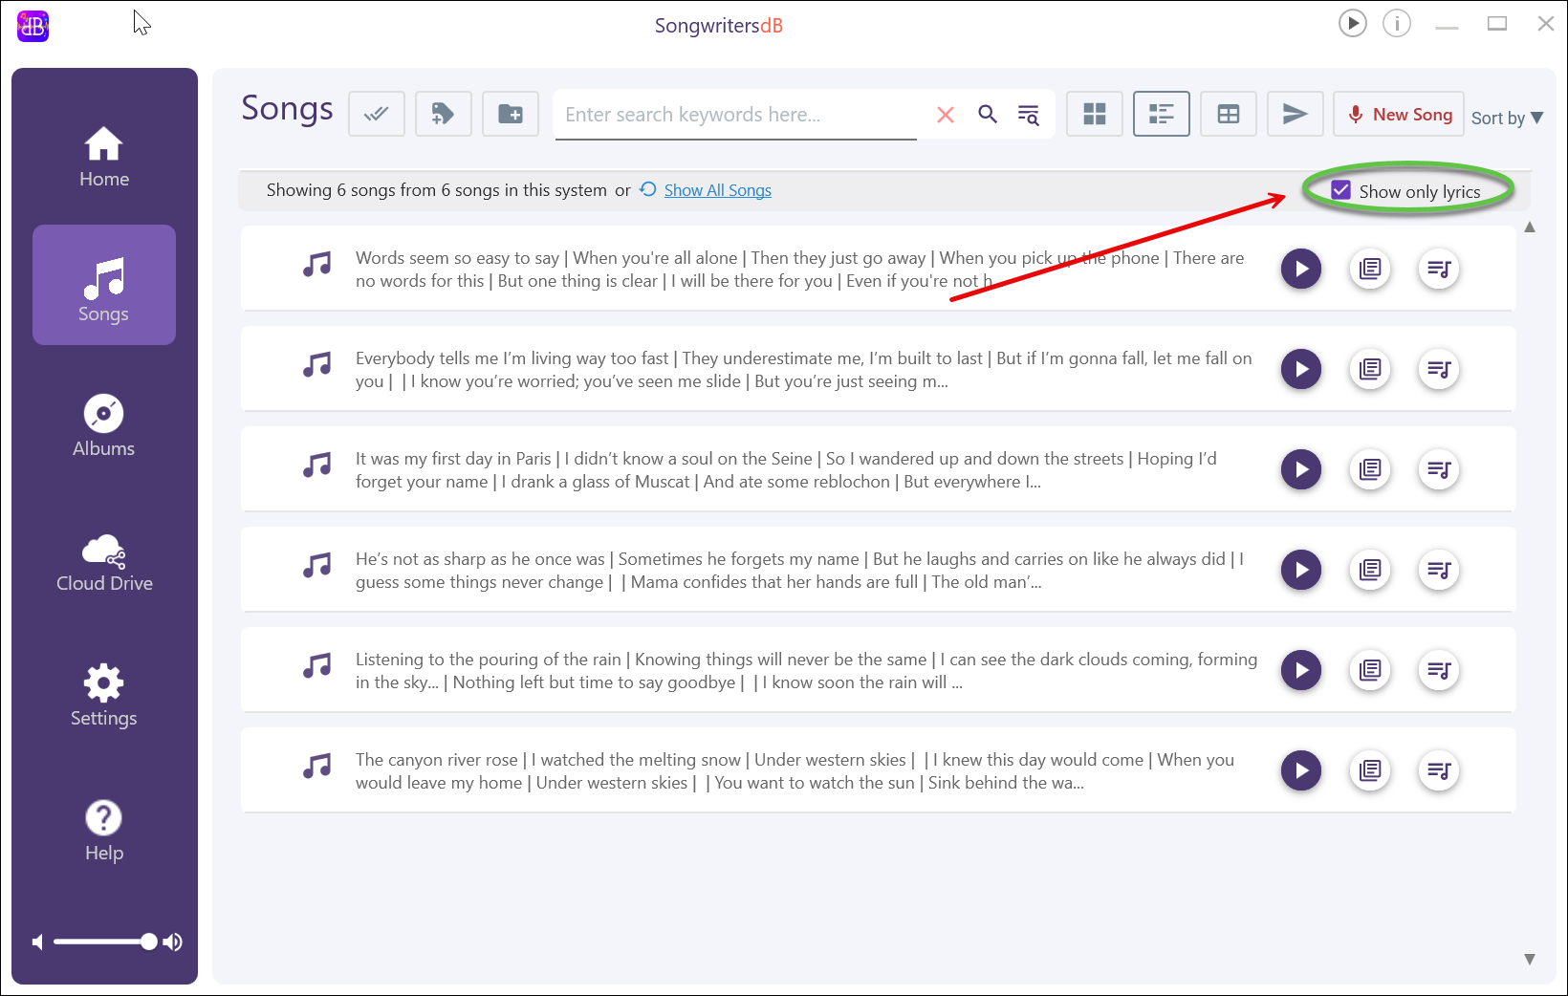
Task: Mute audio using the left speaker icon
Action: point(37,942)
